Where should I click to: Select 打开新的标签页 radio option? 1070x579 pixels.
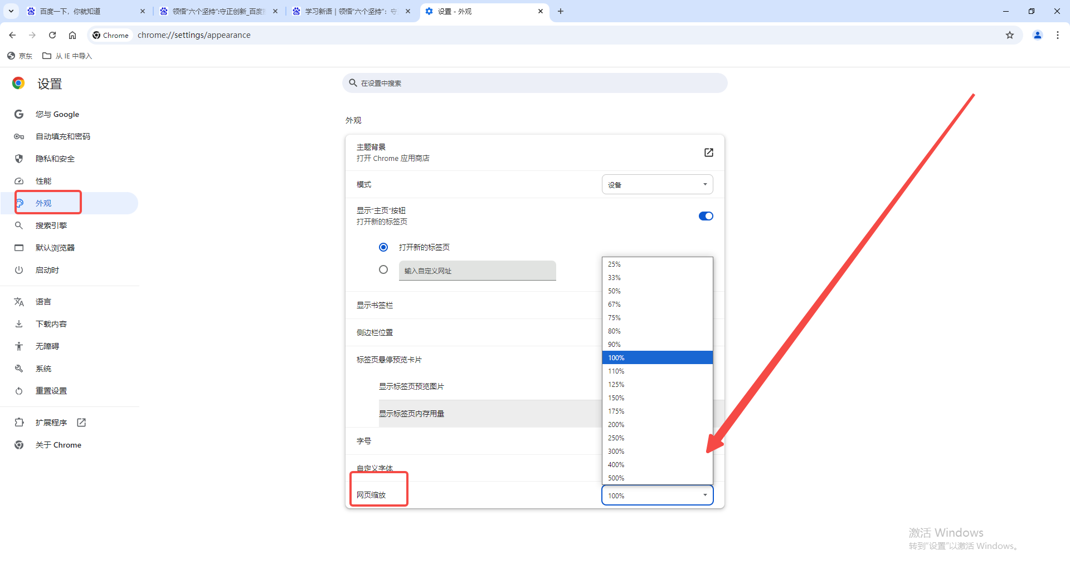pyautogui.click(x=383, y=247)
